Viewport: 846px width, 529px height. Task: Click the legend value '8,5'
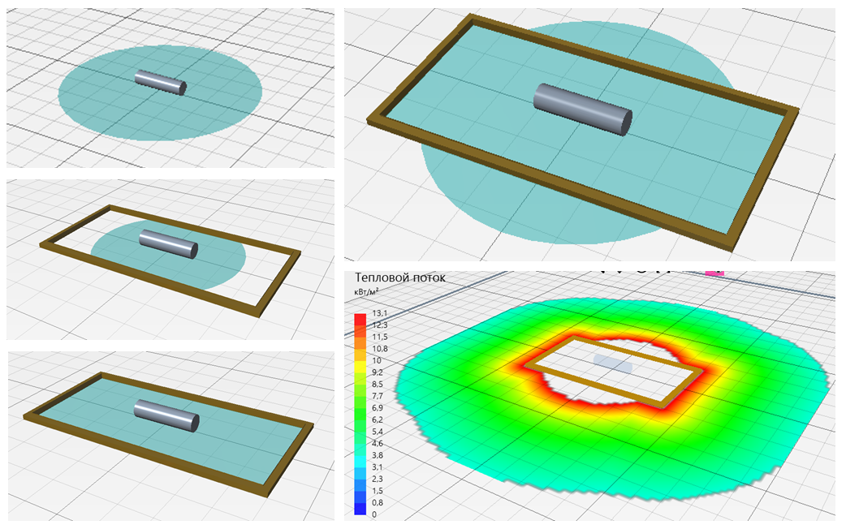coord(378,385)
